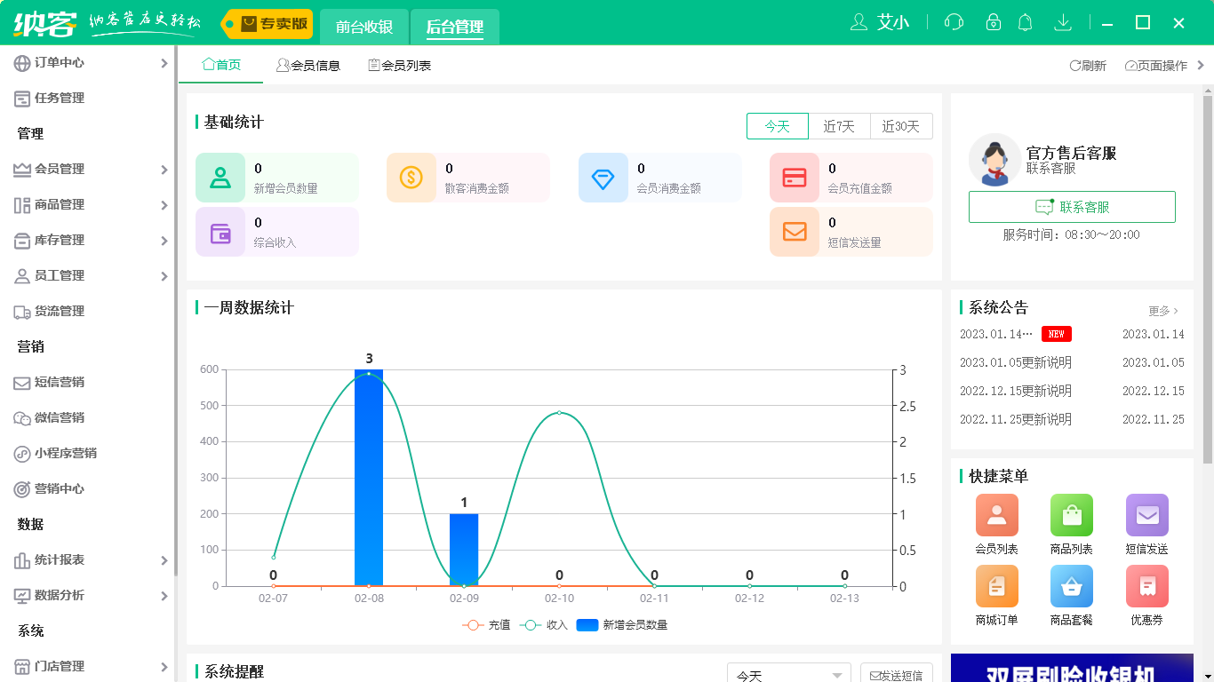
Task: Switch to 前台收银 mode
Action: coord(363,27)
